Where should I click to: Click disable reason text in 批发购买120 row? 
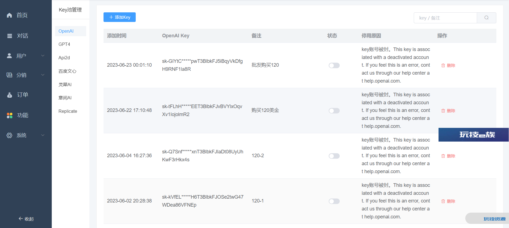[396, 65]
